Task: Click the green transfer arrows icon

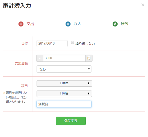Action: tap(115, 24)
